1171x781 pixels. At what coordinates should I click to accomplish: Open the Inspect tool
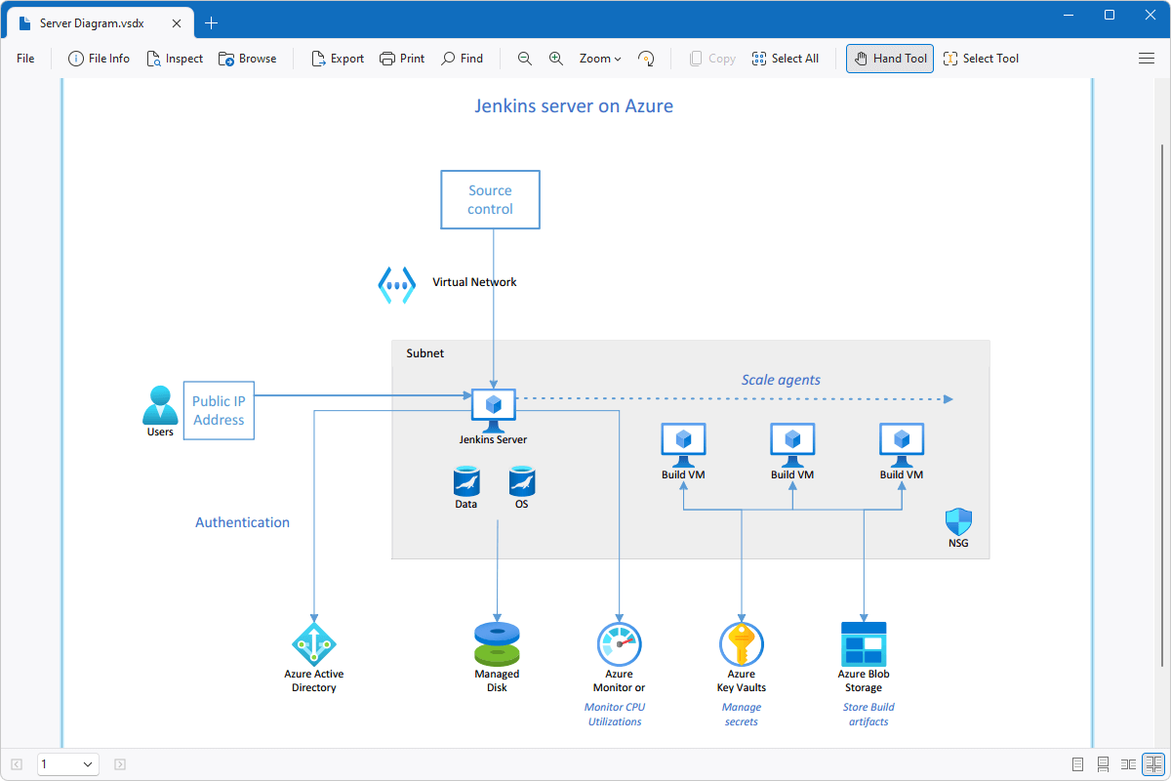(175, 59)
